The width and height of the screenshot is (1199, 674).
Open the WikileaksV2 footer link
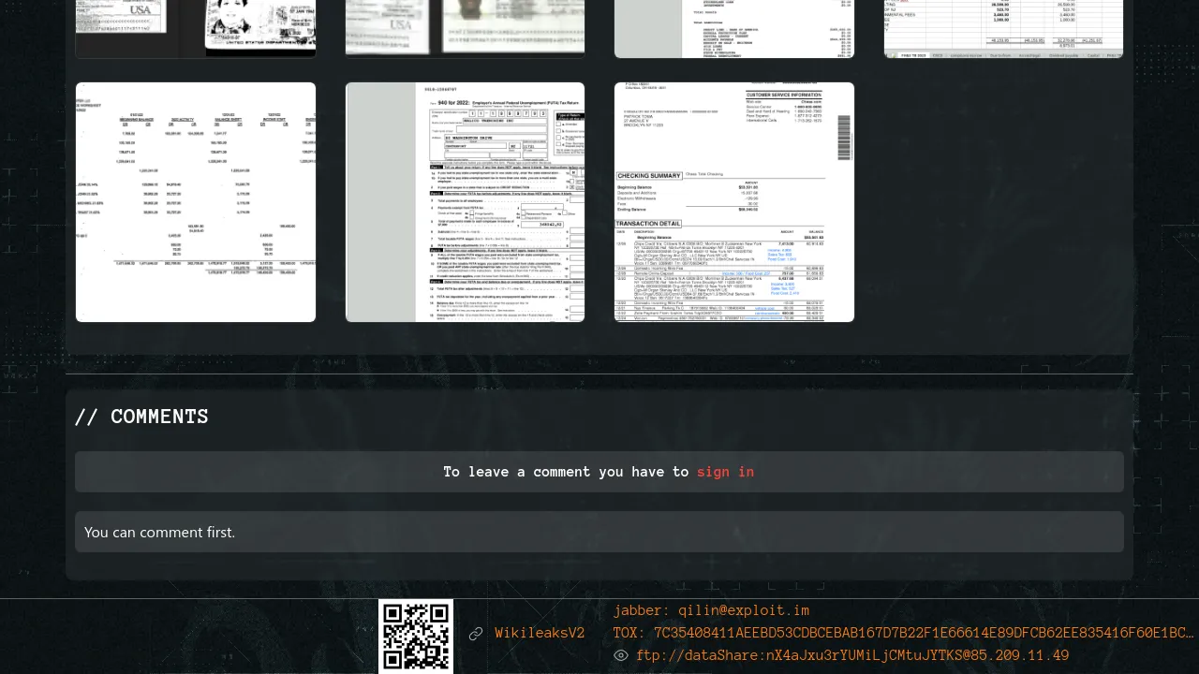tap(540, 634)
